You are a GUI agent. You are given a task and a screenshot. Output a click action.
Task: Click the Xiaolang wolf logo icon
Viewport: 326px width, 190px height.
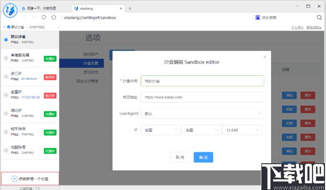point(11,11)
